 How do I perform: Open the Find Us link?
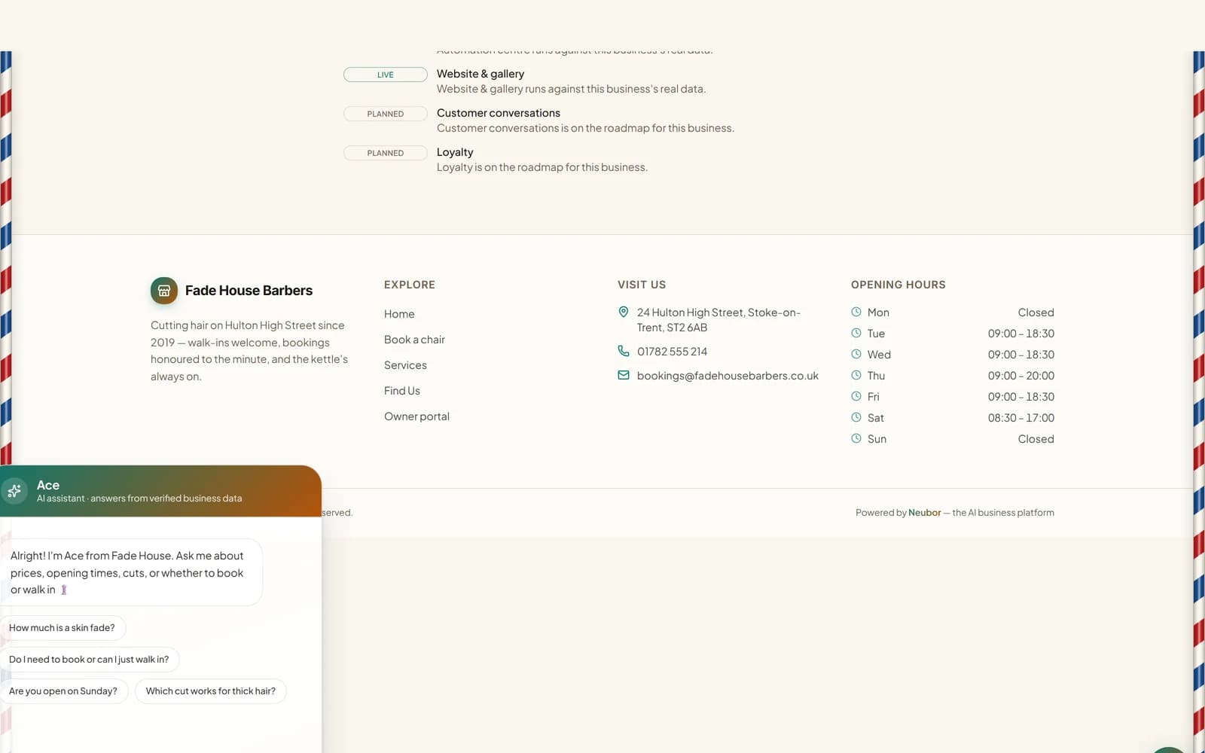coord(402,391)
